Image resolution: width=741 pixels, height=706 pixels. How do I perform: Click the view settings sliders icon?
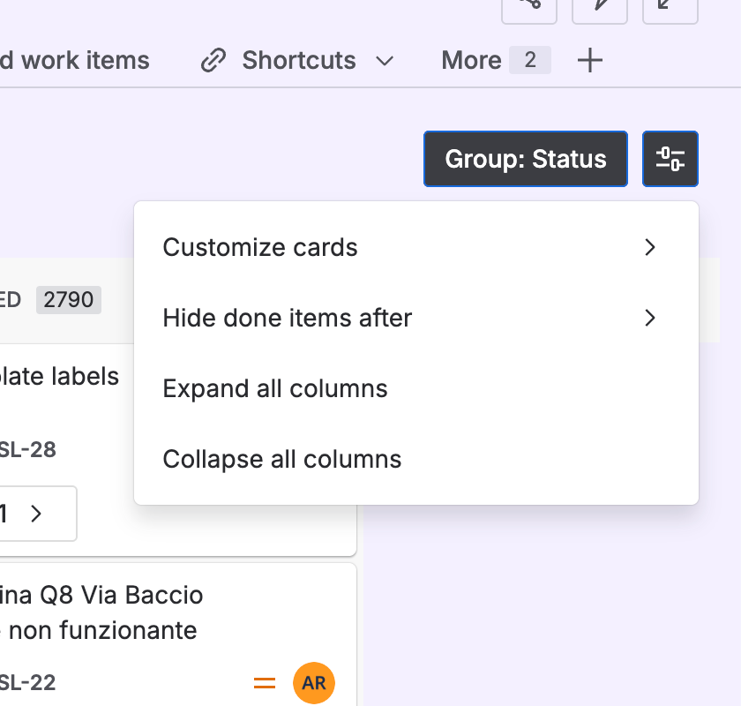670,159
